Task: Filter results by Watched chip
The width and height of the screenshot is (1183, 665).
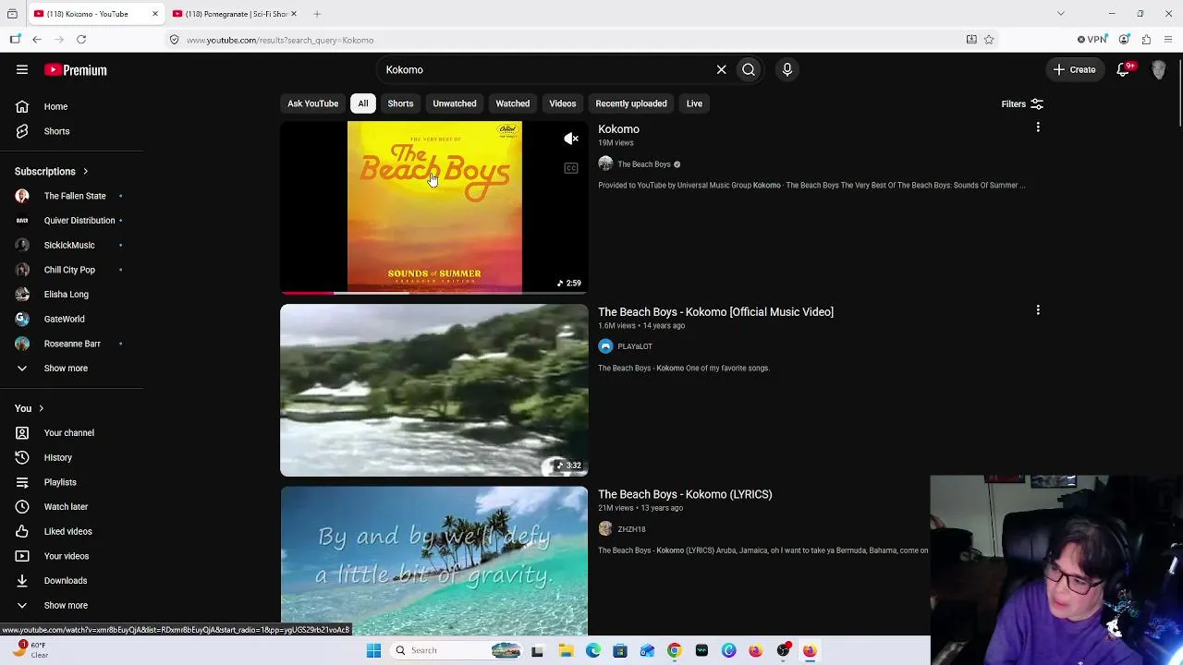Action: click(513, 103)
